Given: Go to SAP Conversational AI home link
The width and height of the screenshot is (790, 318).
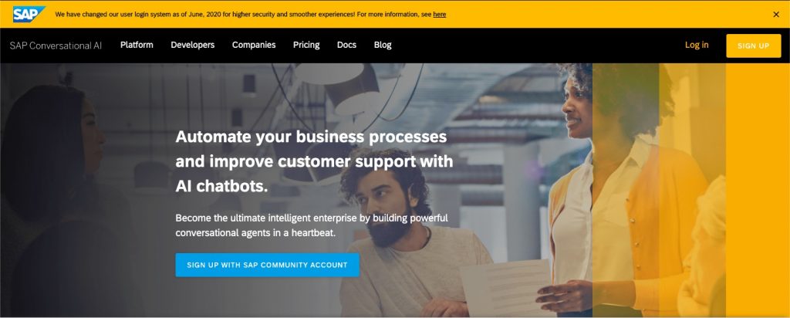Looking at the screenshot, I should [56, 46].
